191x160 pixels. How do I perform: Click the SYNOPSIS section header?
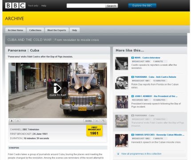point(58,148)
